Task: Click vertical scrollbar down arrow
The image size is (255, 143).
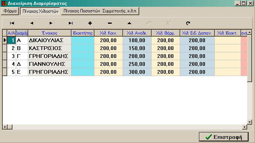Action: 249,122
